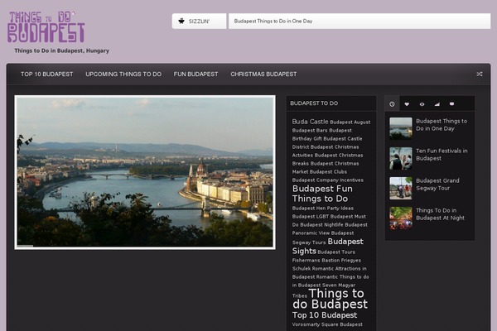Open Budapest Hen Party Ideas tag
This screenshot has width=497, height=331.
pyautogui.click(x=323, y=208)
